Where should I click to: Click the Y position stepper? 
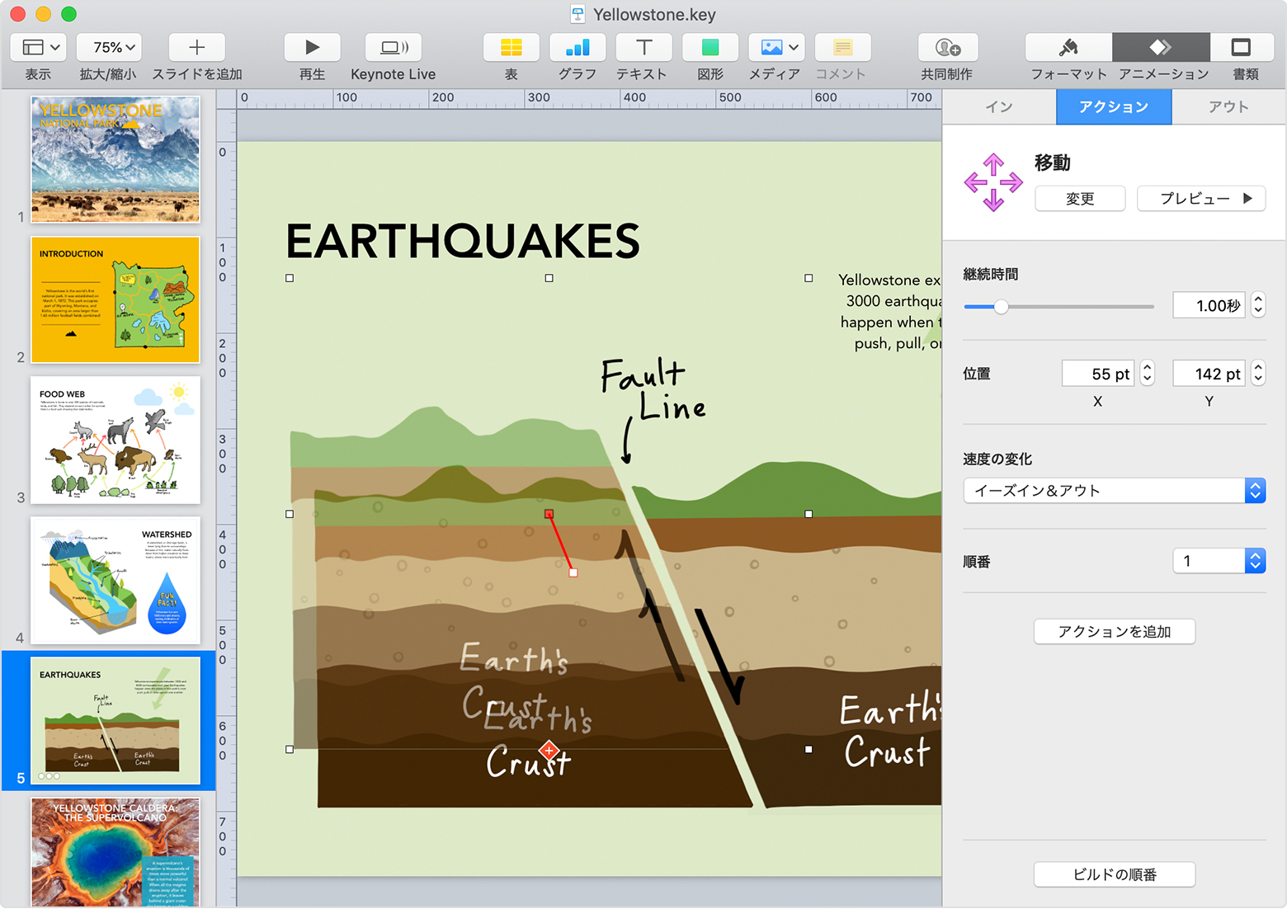(1258, 374)
